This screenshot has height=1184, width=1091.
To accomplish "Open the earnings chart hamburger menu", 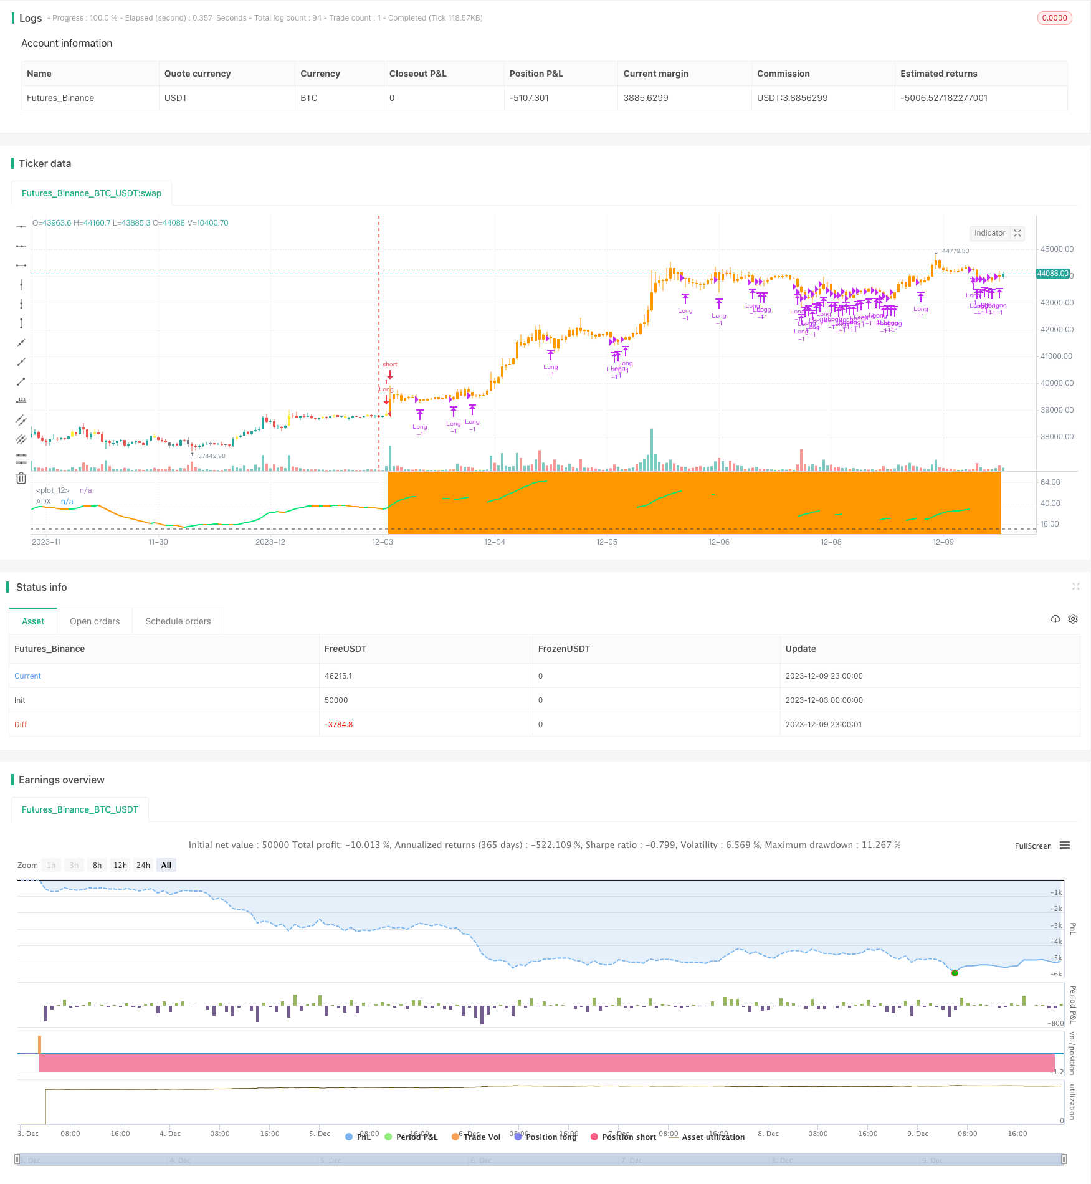I will (x=1065, y=846).
